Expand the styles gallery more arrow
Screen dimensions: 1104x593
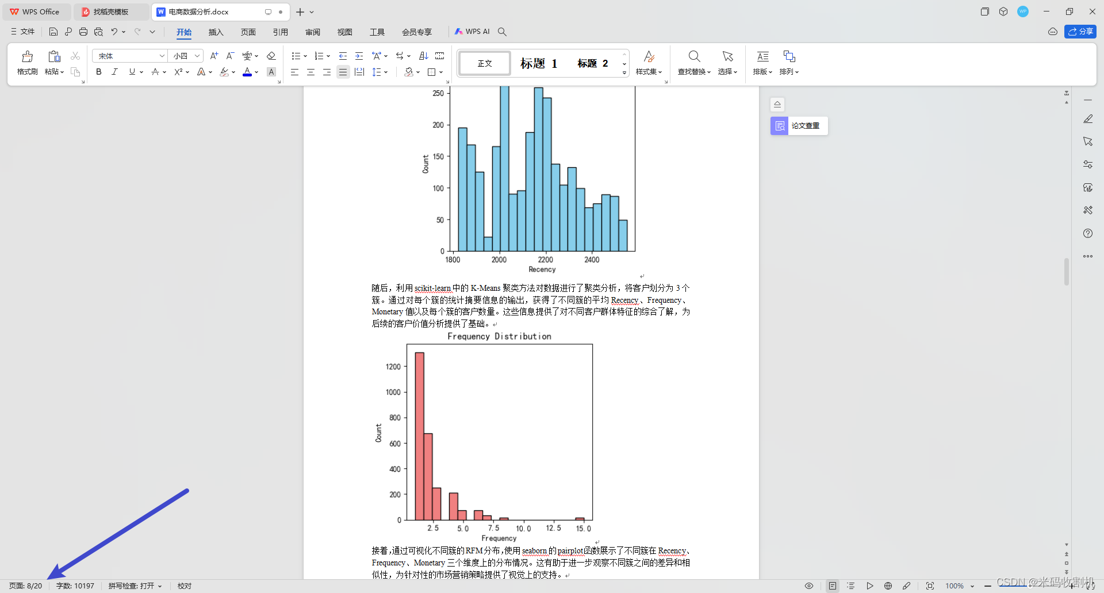pyautogui.click(x=624, y=73)
